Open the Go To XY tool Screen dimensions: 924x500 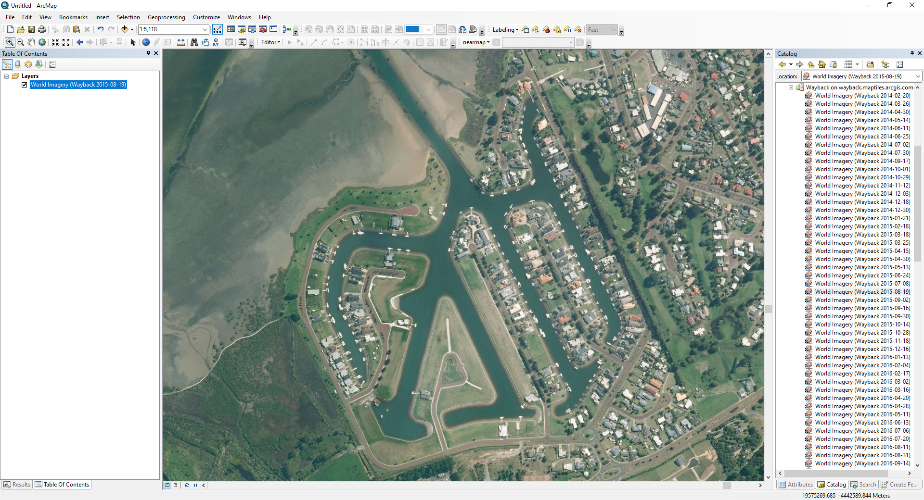tap(216, 42)
